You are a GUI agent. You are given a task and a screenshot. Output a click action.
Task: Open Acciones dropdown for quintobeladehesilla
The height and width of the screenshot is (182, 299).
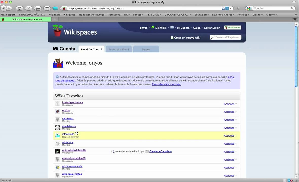pyautogui.click(x=230, y=152)
